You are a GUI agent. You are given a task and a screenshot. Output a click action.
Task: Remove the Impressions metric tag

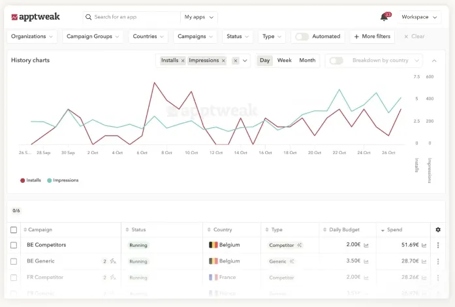click(x=223, y=61)
